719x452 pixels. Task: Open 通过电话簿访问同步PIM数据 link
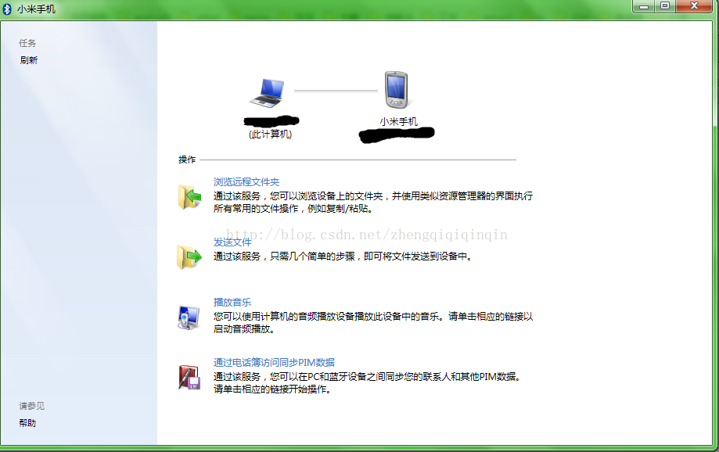click(274, 362)
